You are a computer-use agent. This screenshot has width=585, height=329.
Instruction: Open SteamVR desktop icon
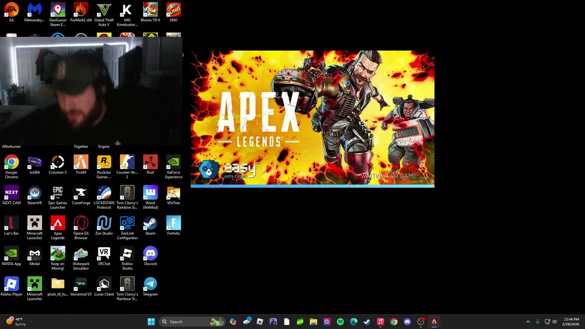tap(35, 195)
